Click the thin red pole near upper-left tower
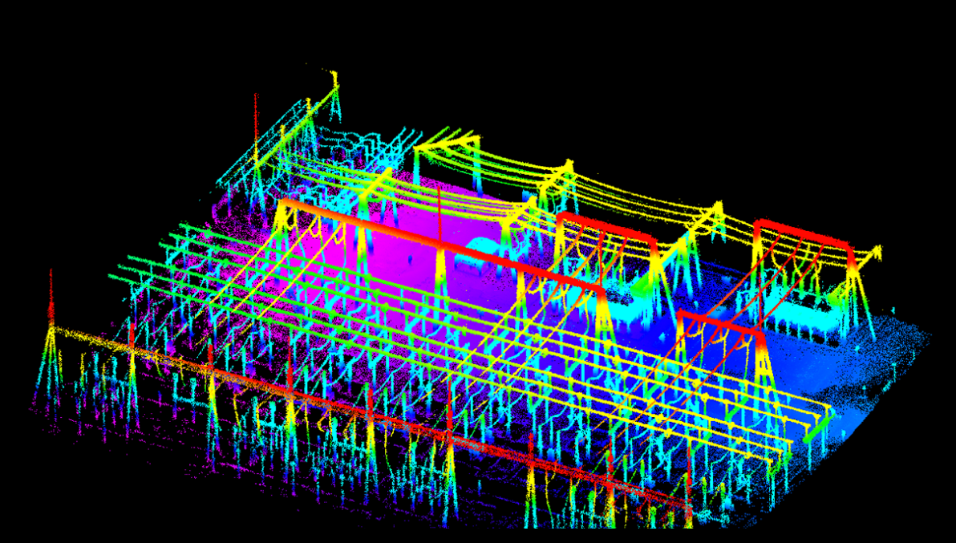 click(256, 120)
